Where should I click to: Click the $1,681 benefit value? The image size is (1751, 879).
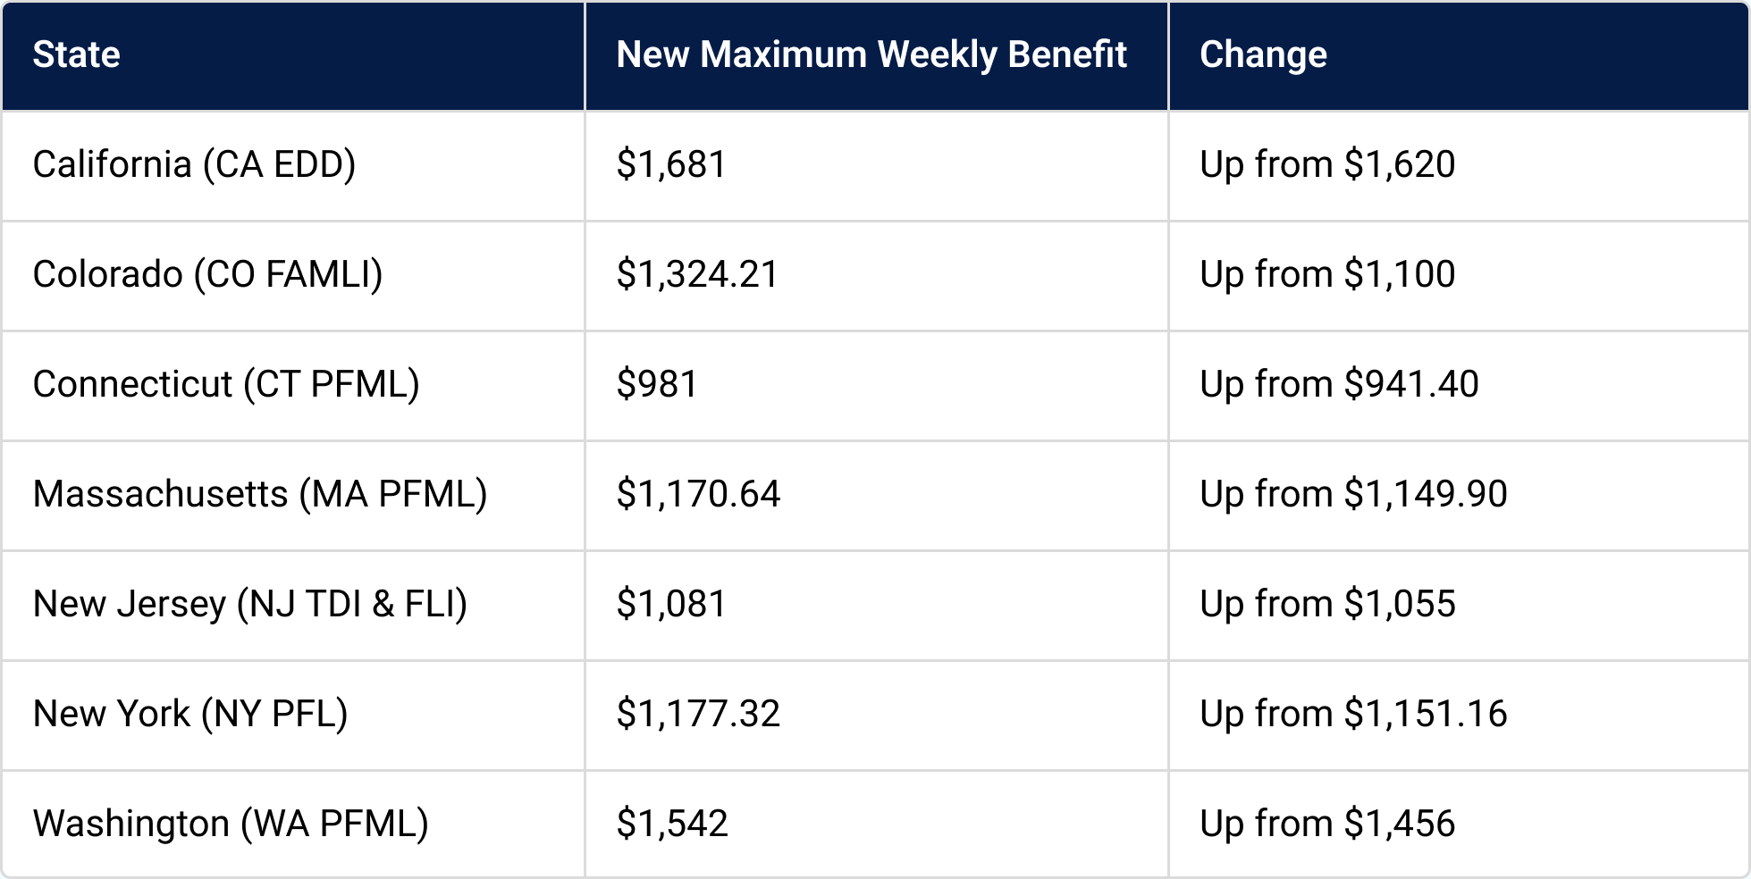click(671, 165)
